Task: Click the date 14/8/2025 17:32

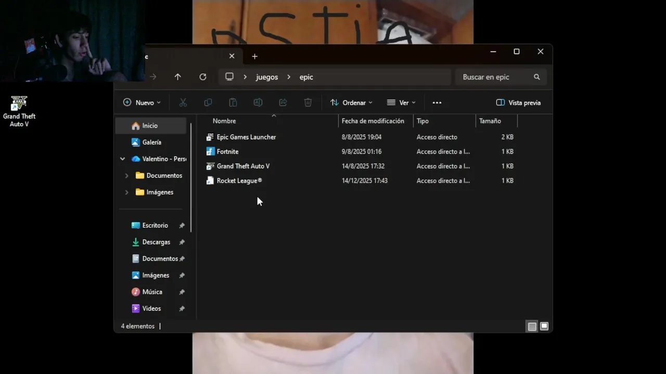Action: 364,166
